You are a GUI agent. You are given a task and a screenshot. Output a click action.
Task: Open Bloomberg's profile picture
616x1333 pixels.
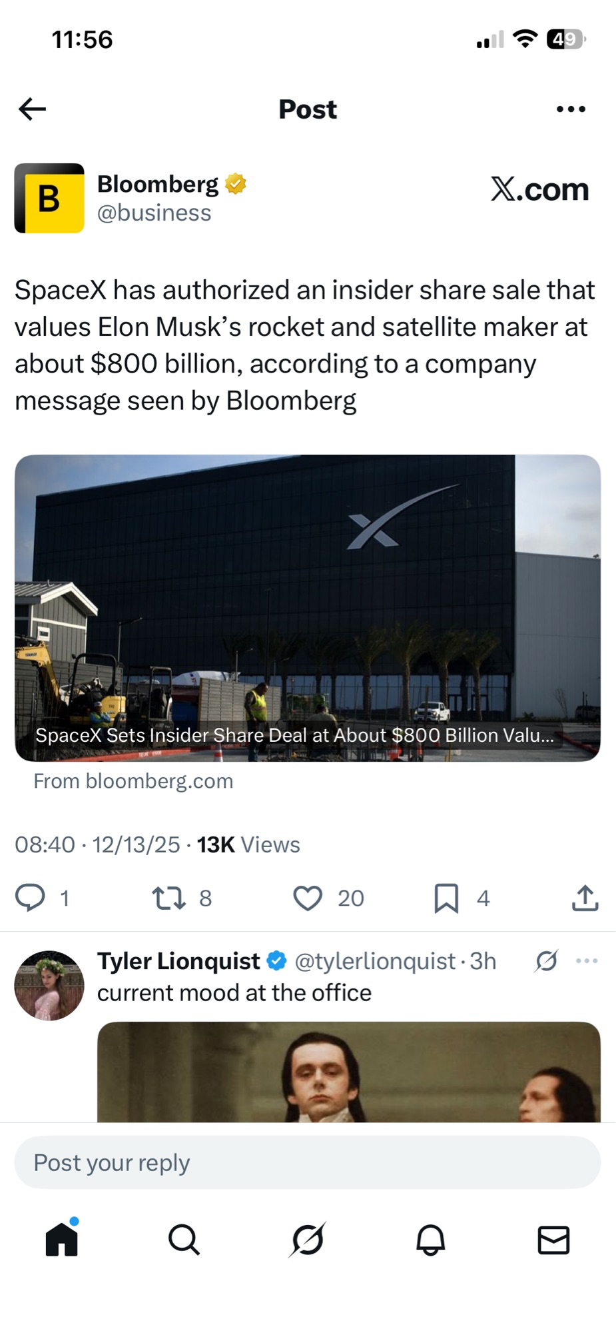[x=49, y=198]
